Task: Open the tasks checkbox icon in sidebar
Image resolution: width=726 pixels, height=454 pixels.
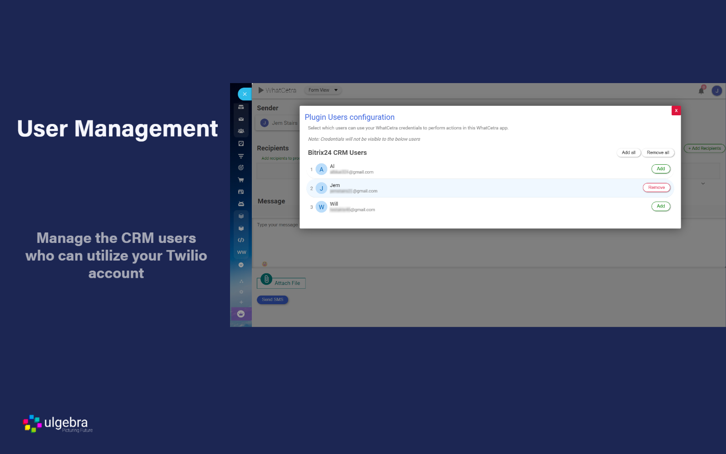Action: (x=241, y=143)
